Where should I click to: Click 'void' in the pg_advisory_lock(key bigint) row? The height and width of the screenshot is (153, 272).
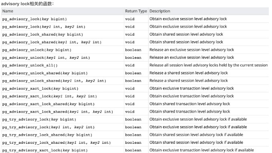click(x=130, y=19)
